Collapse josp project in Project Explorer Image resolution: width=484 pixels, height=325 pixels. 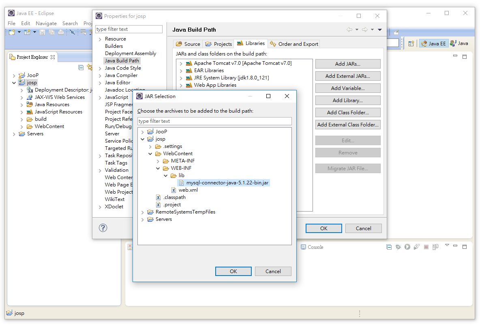click(14, 83)
